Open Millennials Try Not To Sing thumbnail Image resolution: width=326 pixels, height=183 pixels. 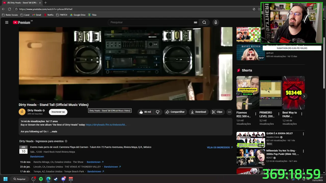pyautogui.click(x=251, y=157)
